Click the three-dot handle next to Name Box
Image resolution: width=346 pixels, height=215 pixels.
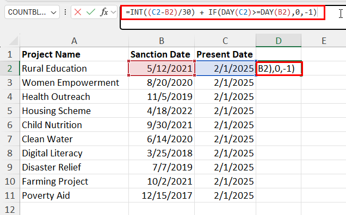[x=65, y=12]
